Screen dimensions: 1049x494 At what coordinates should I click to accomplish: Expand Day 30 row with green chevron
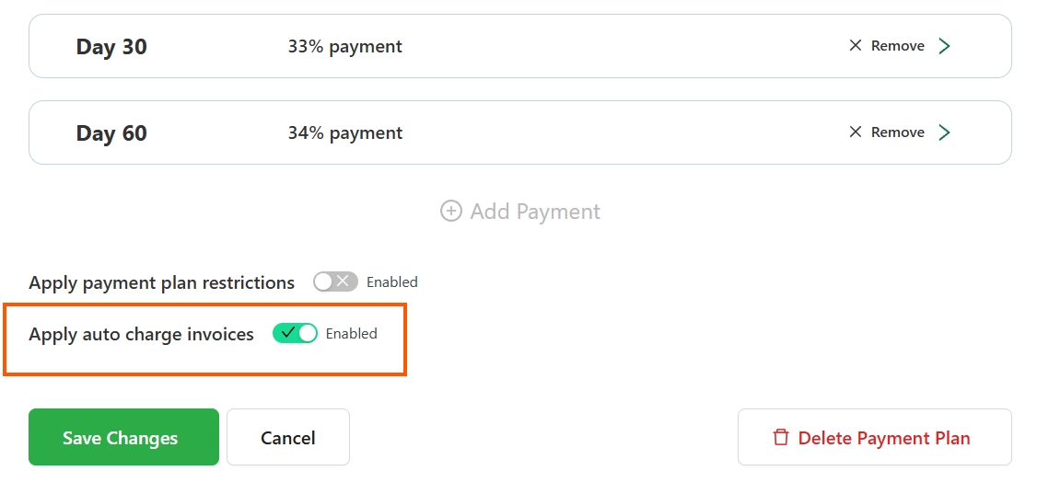coord(944,45)
